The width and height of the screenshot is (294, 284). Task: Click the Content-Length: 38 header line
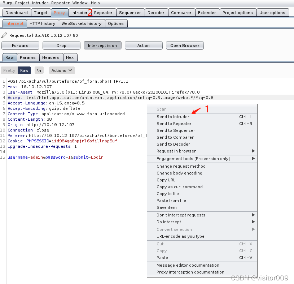(30, 119)
